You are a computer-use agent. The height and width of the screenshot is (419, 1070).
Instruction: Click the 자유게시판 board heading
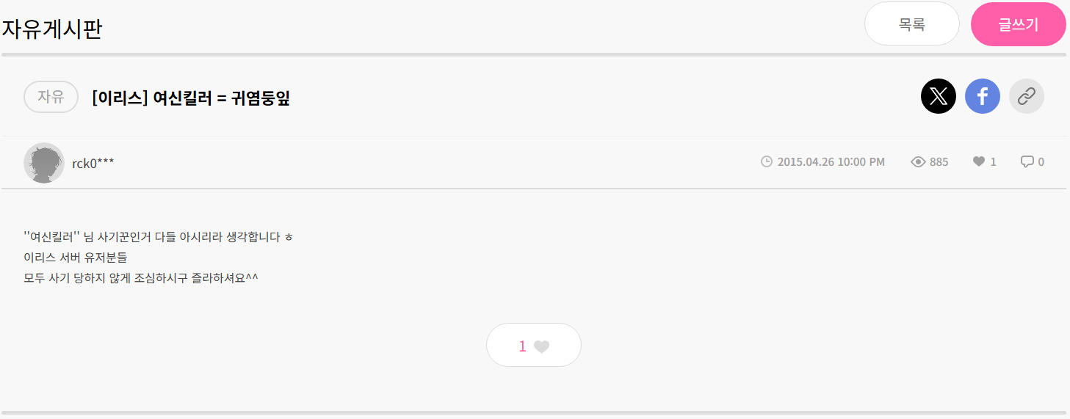point(51,29)
